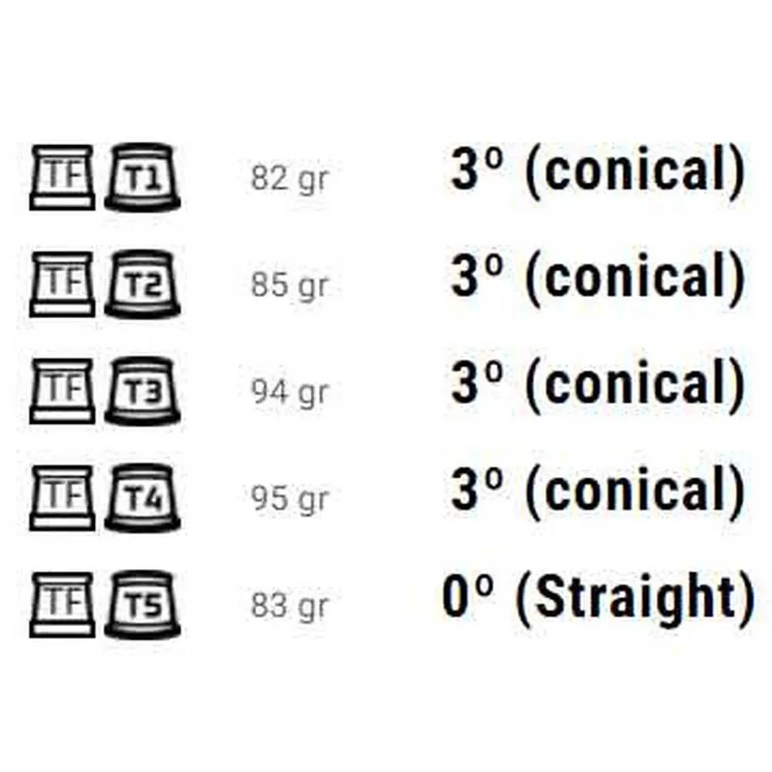
Task: Click the T5 headset icon
Action: point(143,604)
